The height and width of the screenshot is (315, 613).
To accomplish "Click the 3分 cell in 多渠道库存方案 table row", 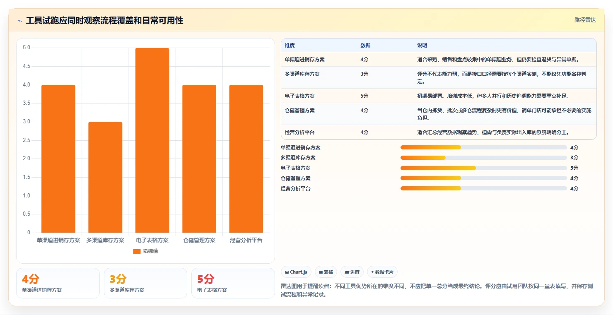I will point(364,74).
